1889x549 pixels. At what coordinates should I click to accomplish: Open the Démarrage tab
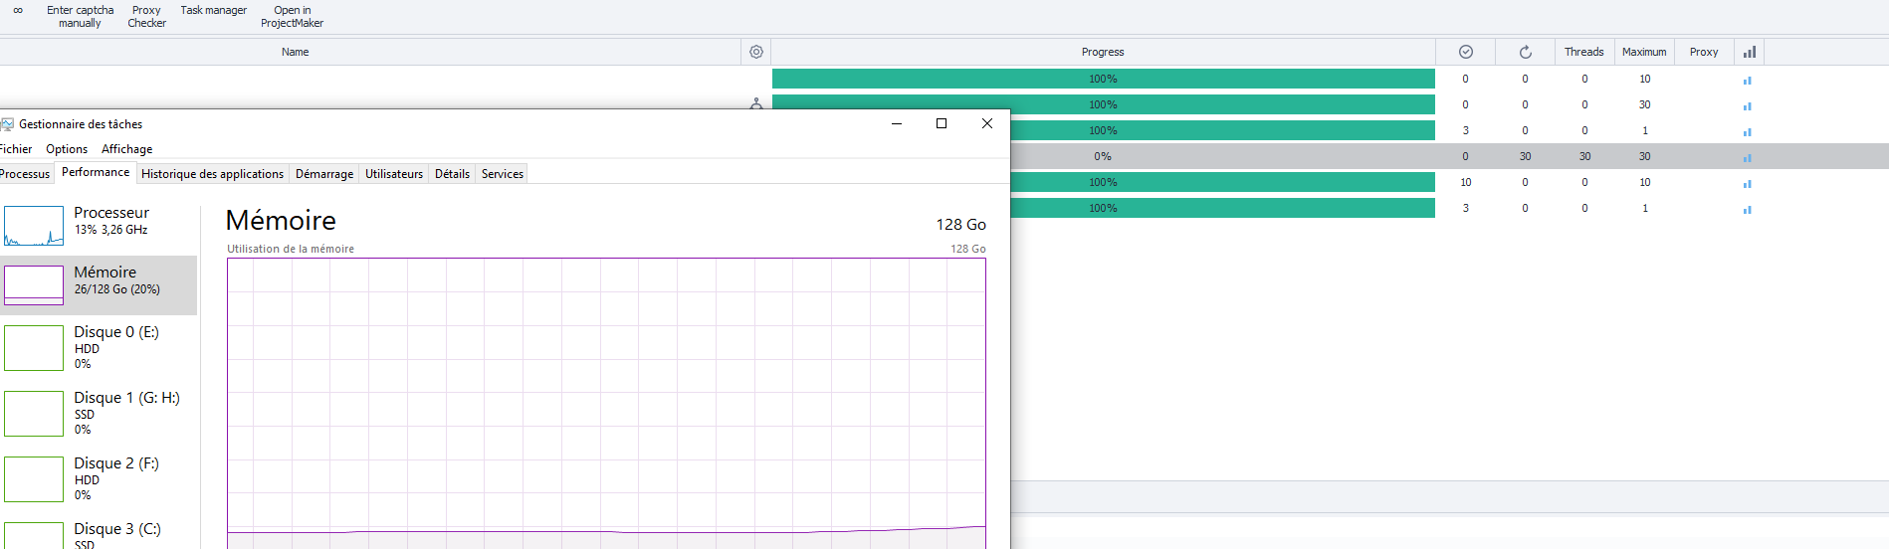[324, 174]
